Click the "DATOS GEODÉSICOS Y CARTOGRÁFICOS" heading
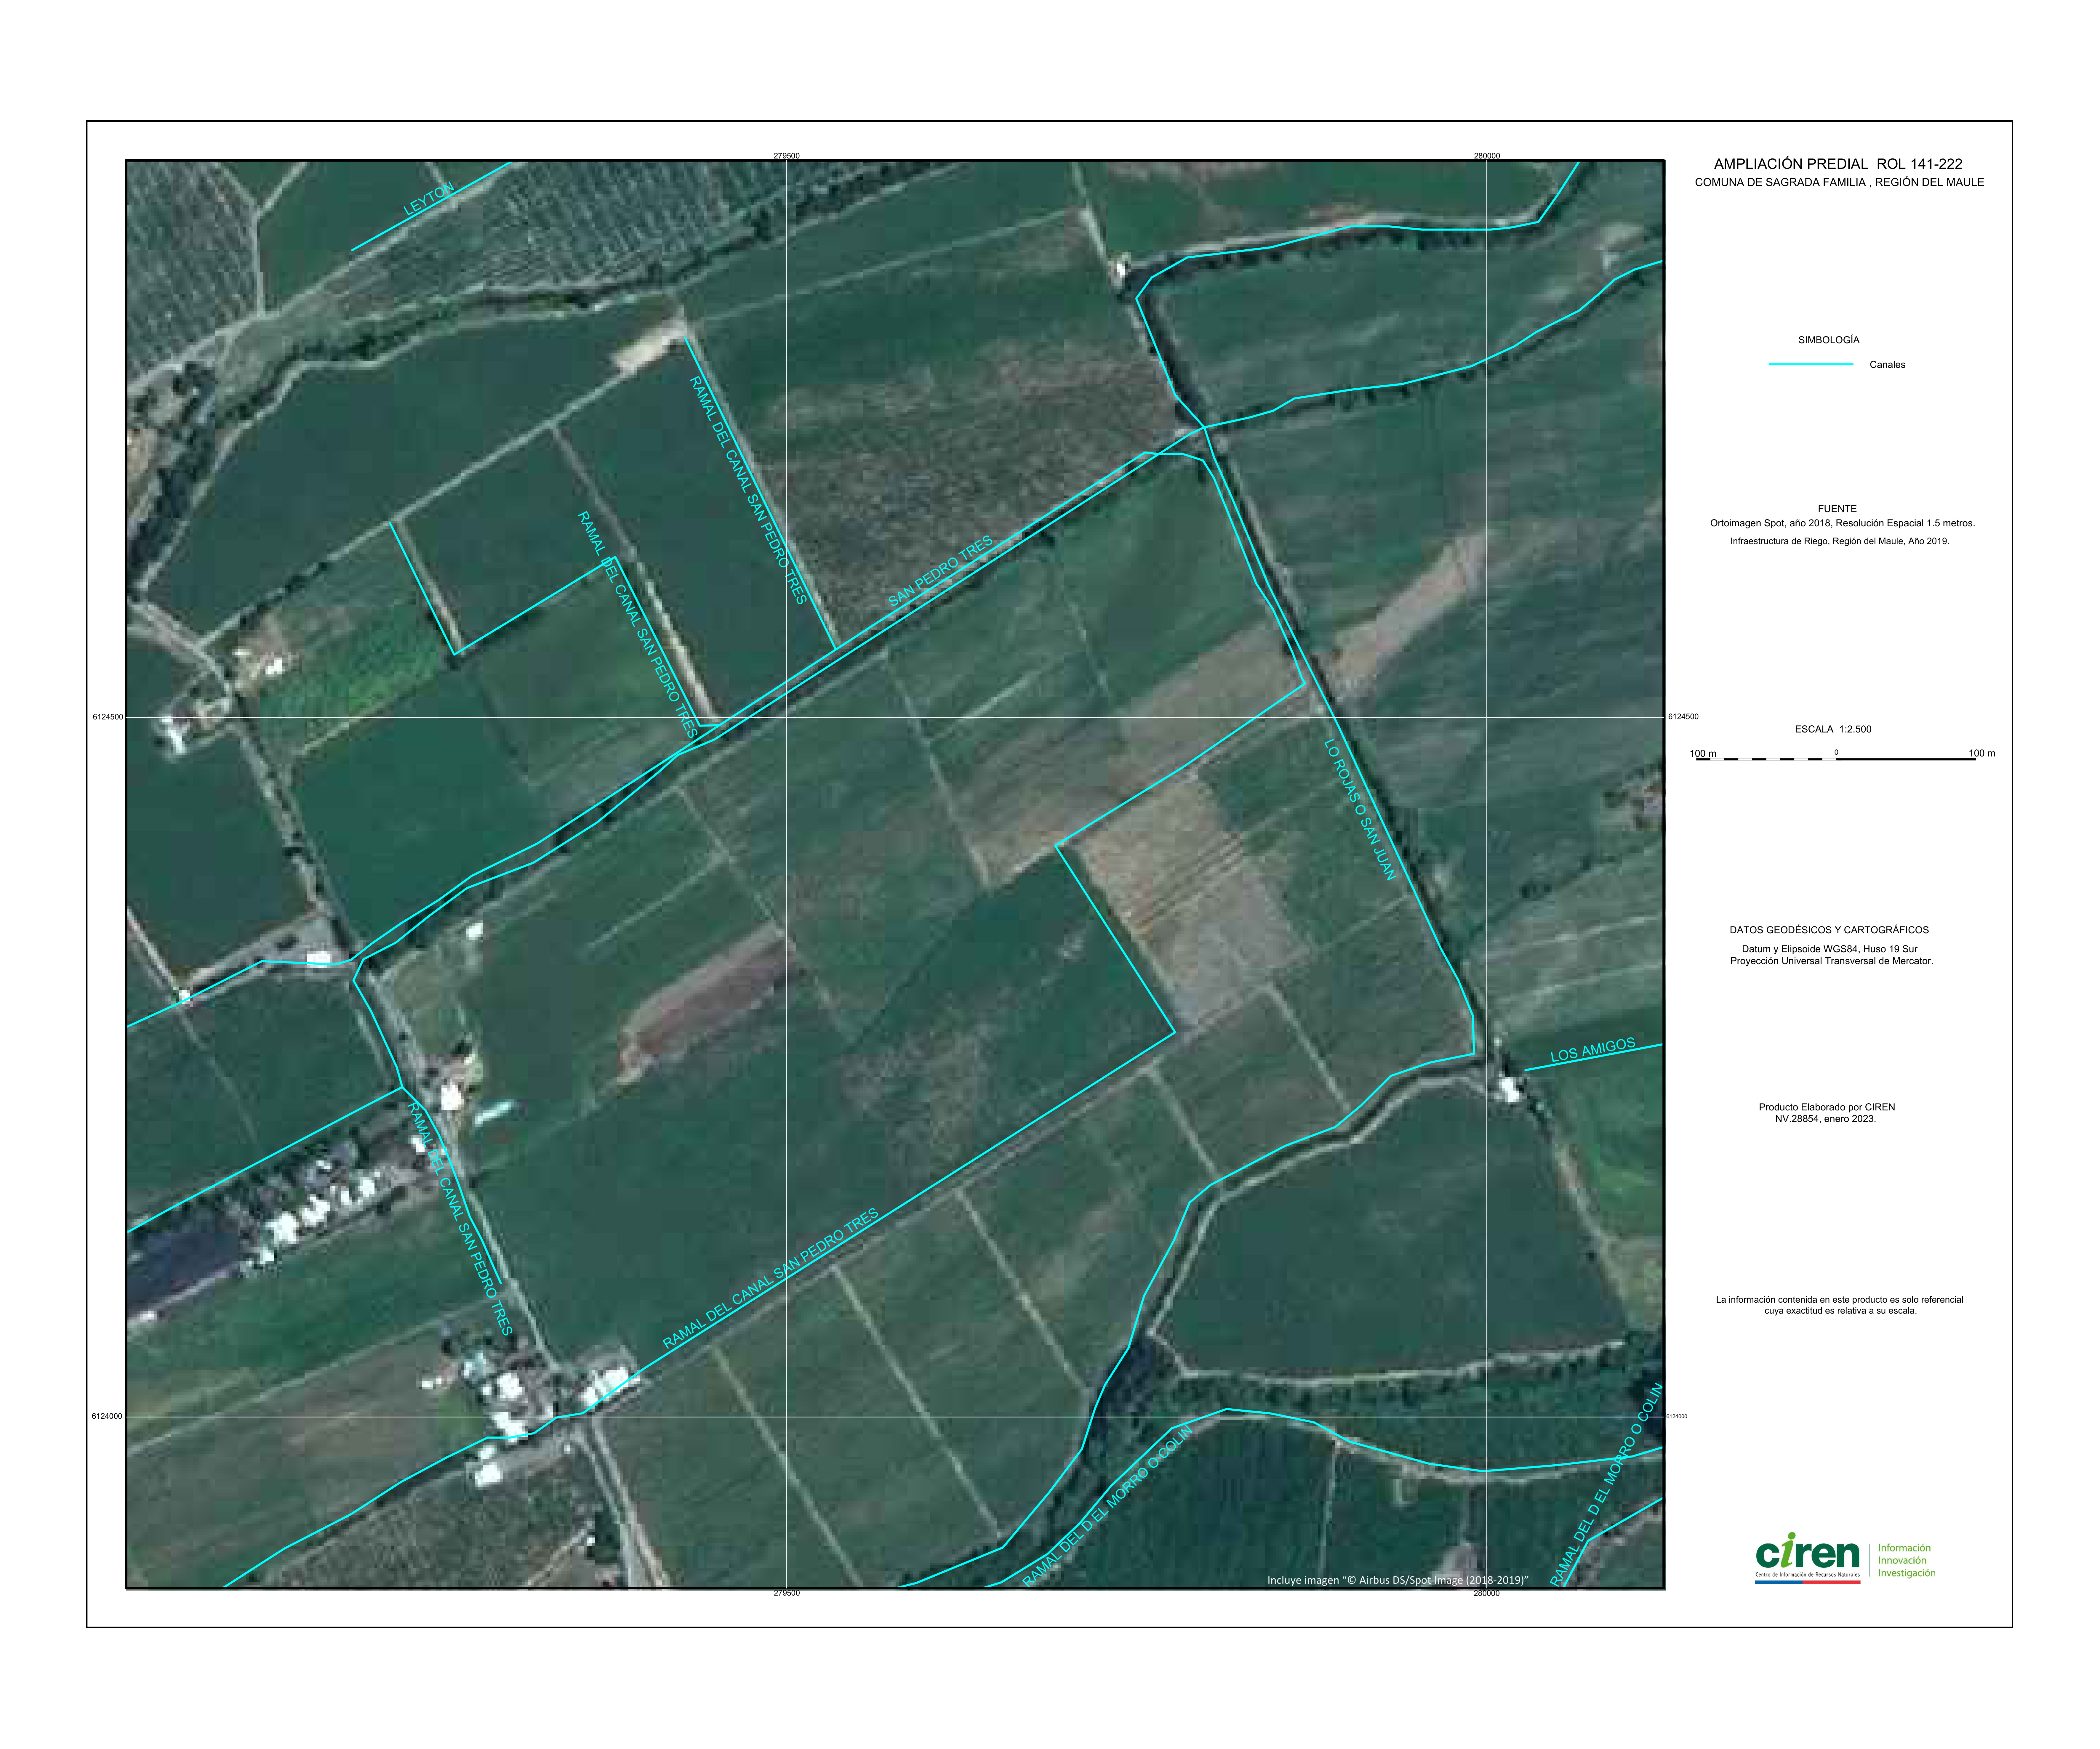The height and width of the screenshot is (1749, 2100). [1829, 930]
